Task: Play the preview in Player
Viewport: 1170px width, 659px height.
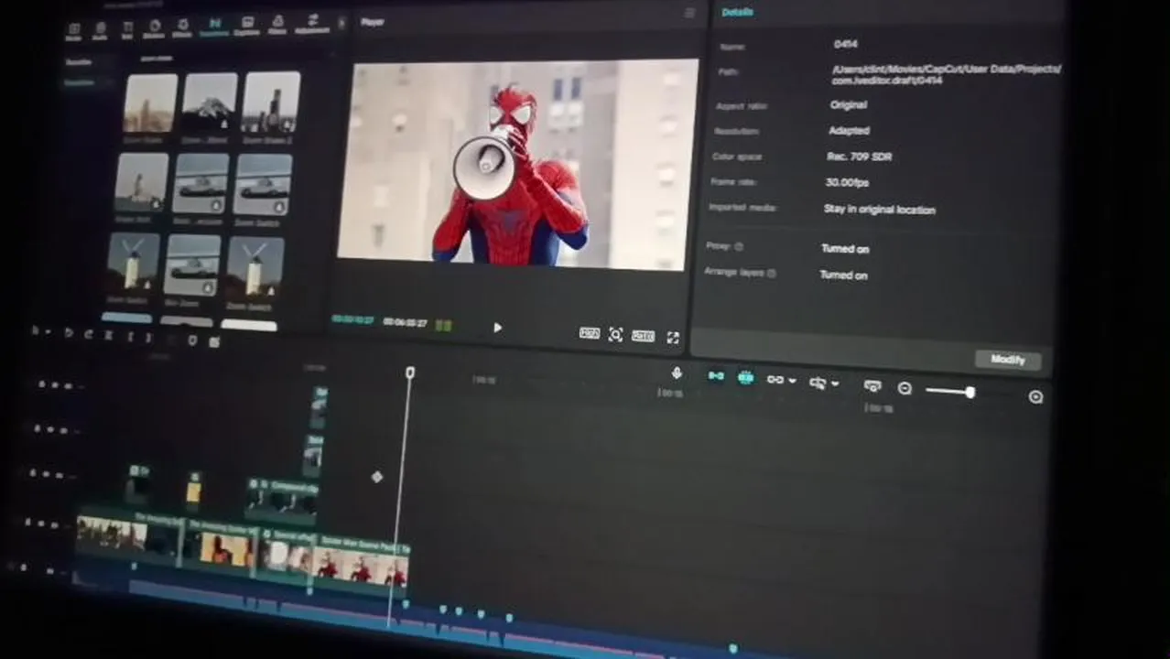Action: pos(497,328)
